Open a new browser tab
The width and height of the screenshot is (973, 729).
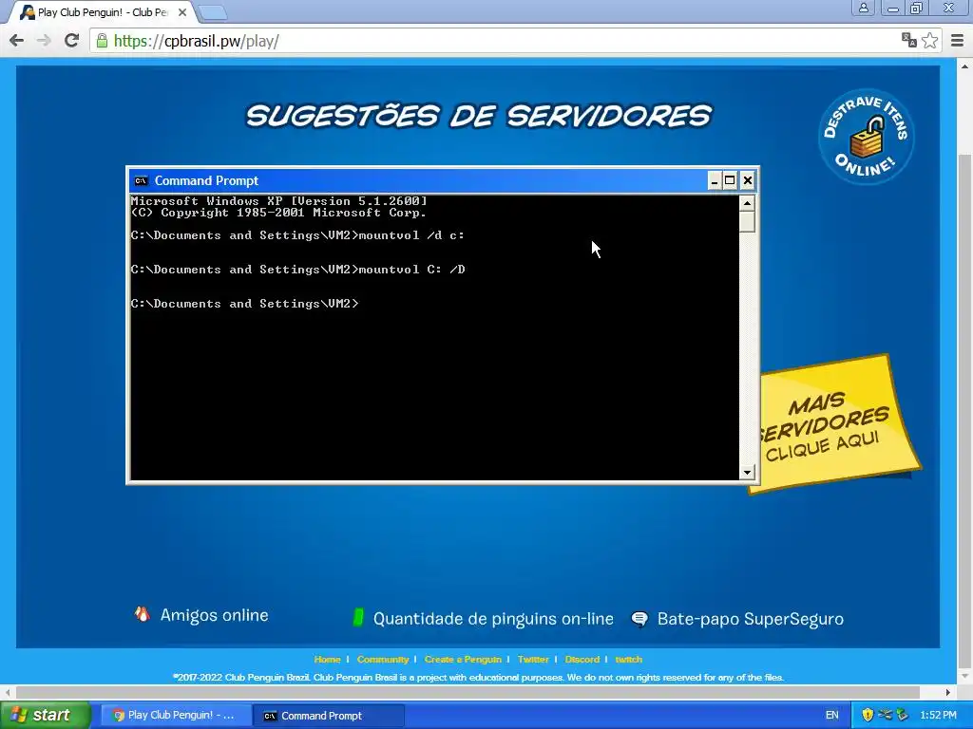point(213,12)
